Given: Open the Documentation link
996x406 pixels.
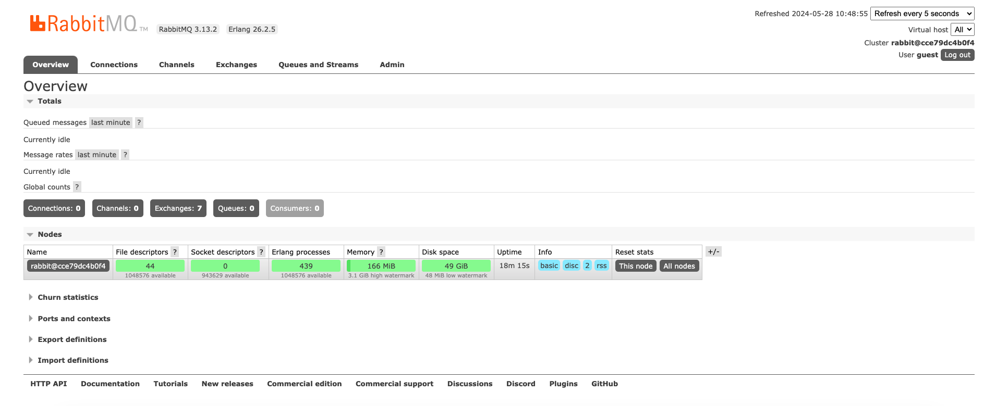Looking at the screenshot, I should [x=110, y=384].
